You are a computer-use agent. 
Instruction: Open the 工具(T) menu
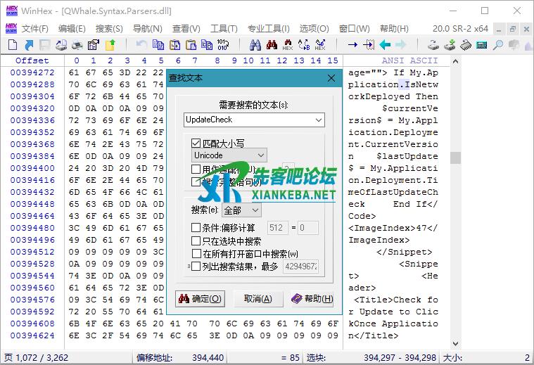click(x=223, y=29)
